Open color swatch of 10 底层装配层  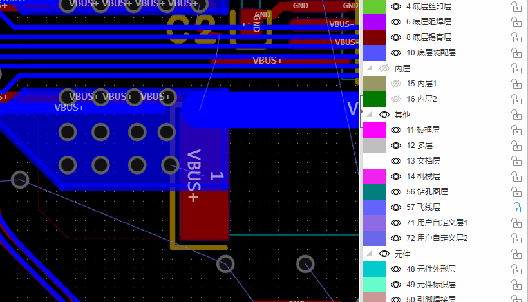point(375,53)
